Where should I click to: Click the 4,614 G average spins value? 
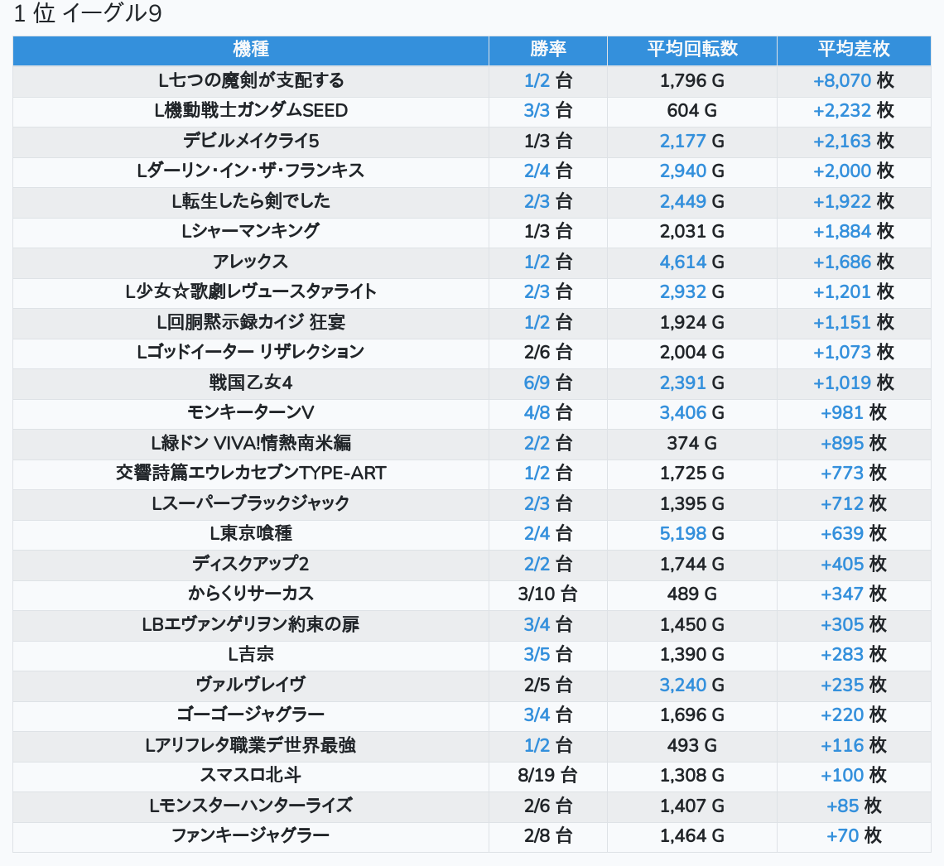(x=691, y=262)
